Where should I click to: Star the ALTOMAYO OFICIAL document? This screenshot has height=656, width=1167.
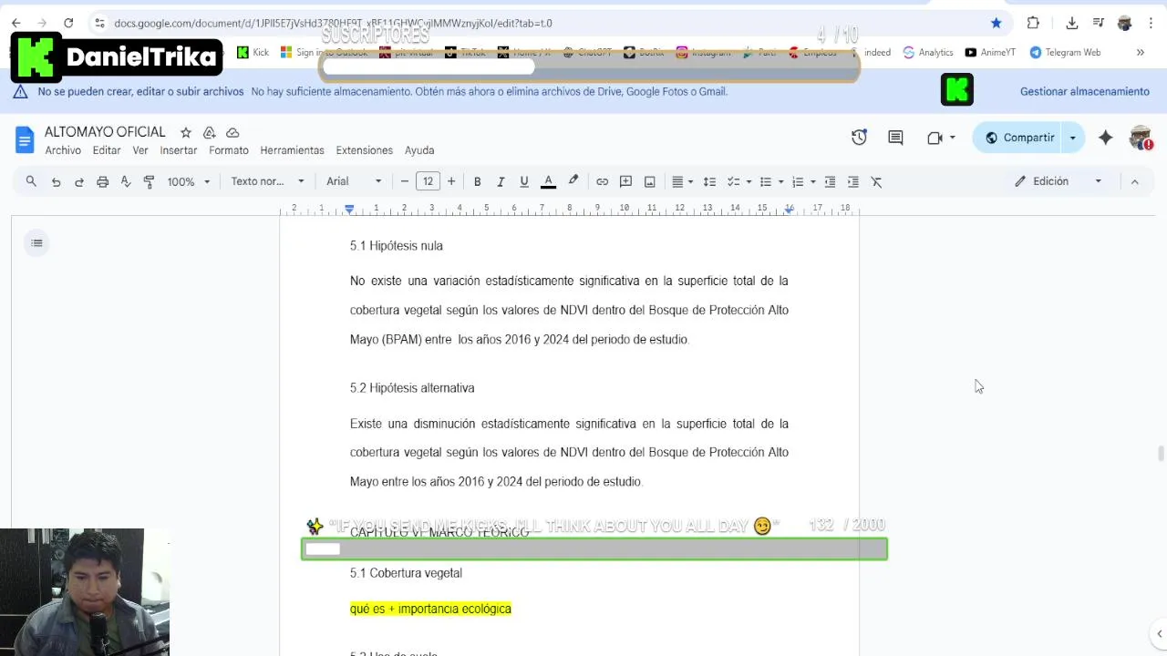click(186, 132)
